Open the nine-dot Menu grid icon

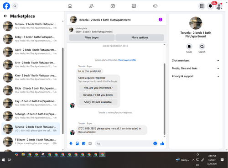click(x=202, y=6)
